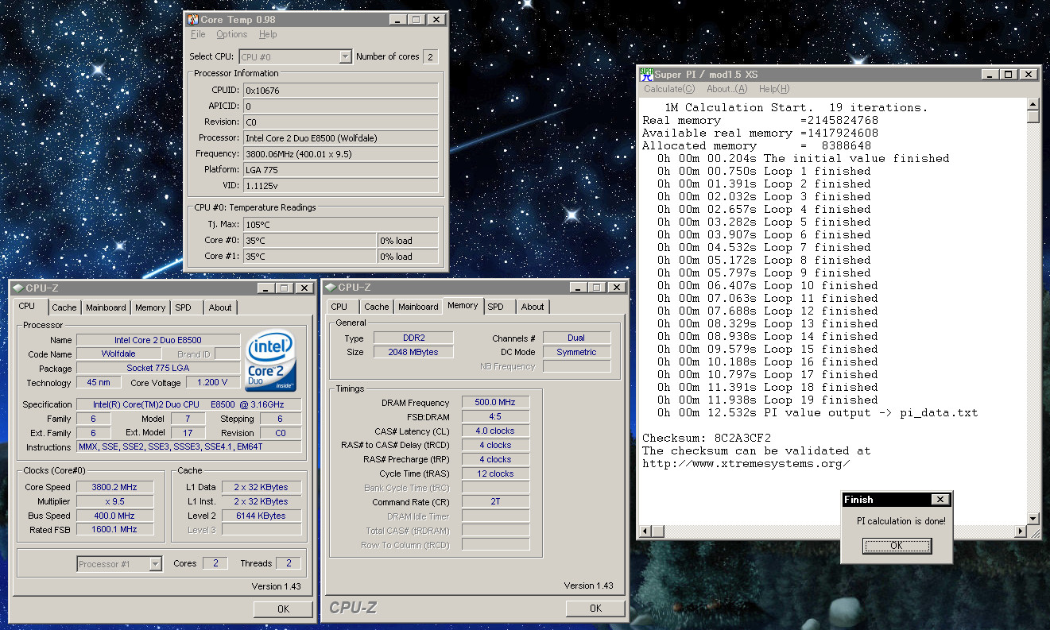The width and height of the screenshot is (1050, 630).
Task: Click the Core Temp title bar icon
Action: 192,19
